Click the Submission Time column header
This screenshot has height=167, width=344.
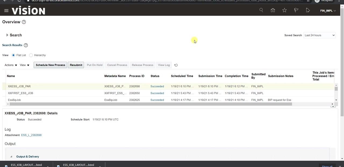(x=210, y=76)
